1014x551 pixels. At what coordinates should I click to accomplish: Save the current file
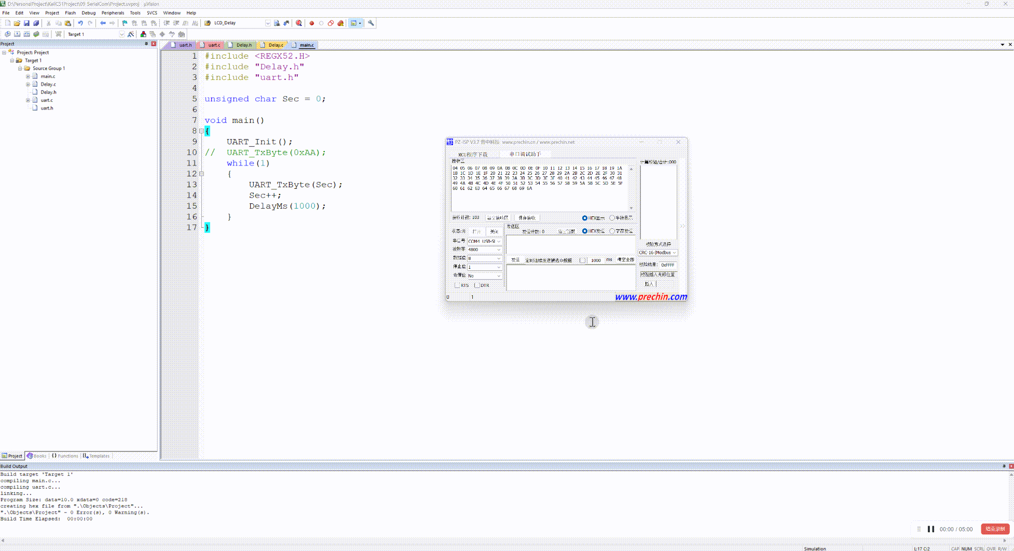coord(26,23)
